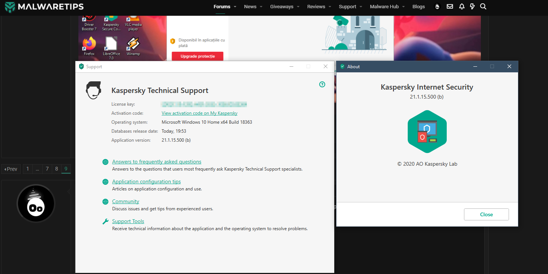Jump to page 7 in pagination
Screen dimensions: 548x274
click(x=47, y=169)
